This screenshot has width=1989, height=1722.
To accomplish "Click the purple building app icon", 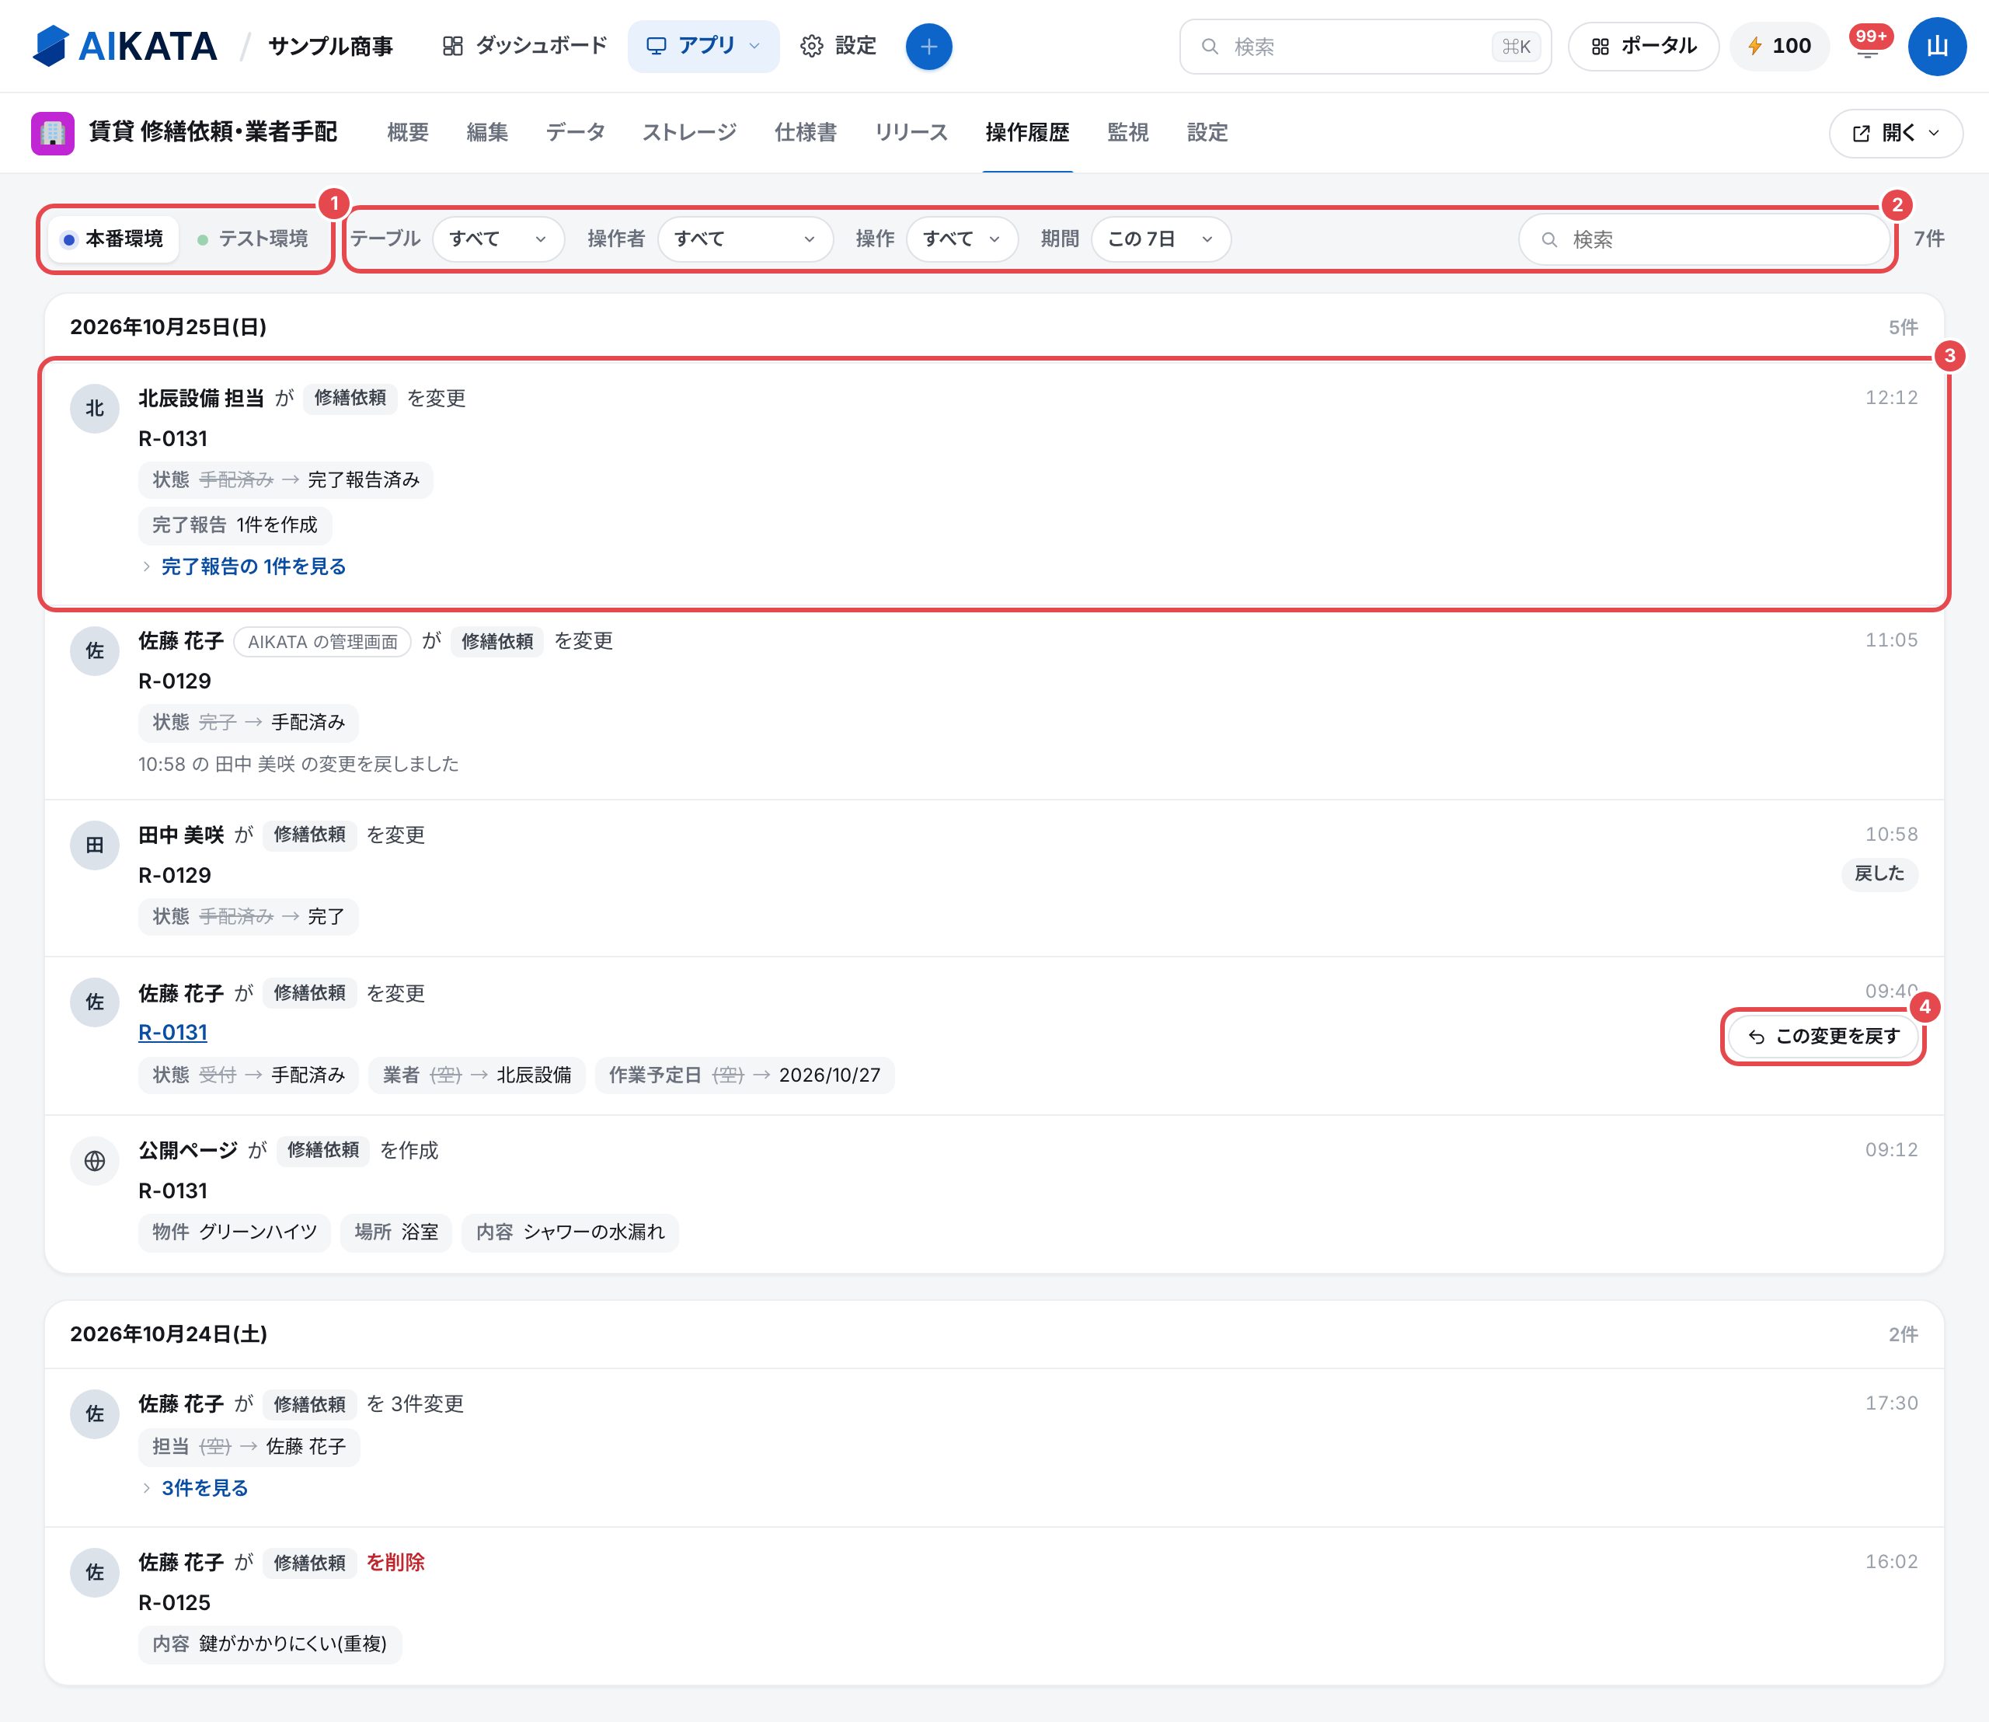I will (53, 133).
